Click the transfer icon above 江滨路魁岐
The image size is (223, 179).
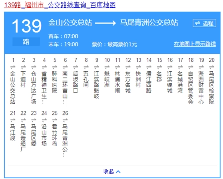click(x=97, y=67)
